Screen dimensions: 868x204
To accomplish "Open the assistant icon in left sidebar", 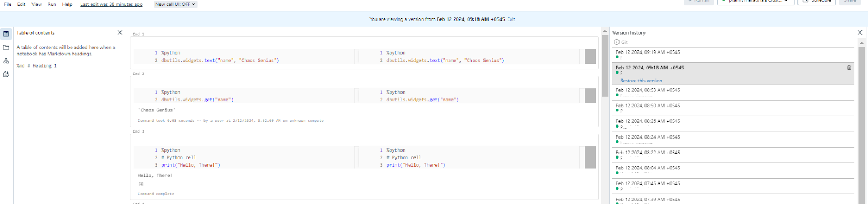I will [x=6, y=74].
